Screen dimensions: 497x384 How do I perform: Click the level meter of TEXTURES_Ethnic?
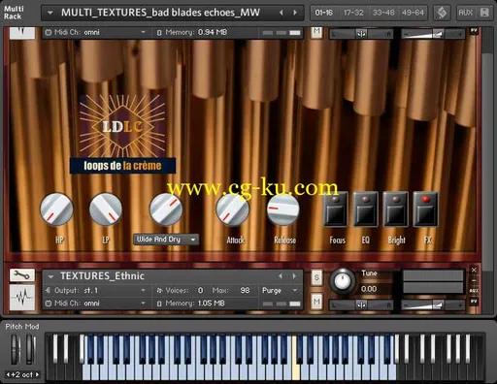pos(433,281)
